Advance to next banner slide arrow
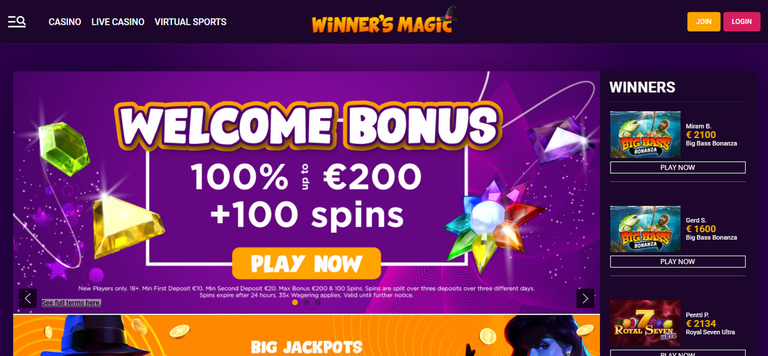Screen dimensions: 768x356 [585, 298]
